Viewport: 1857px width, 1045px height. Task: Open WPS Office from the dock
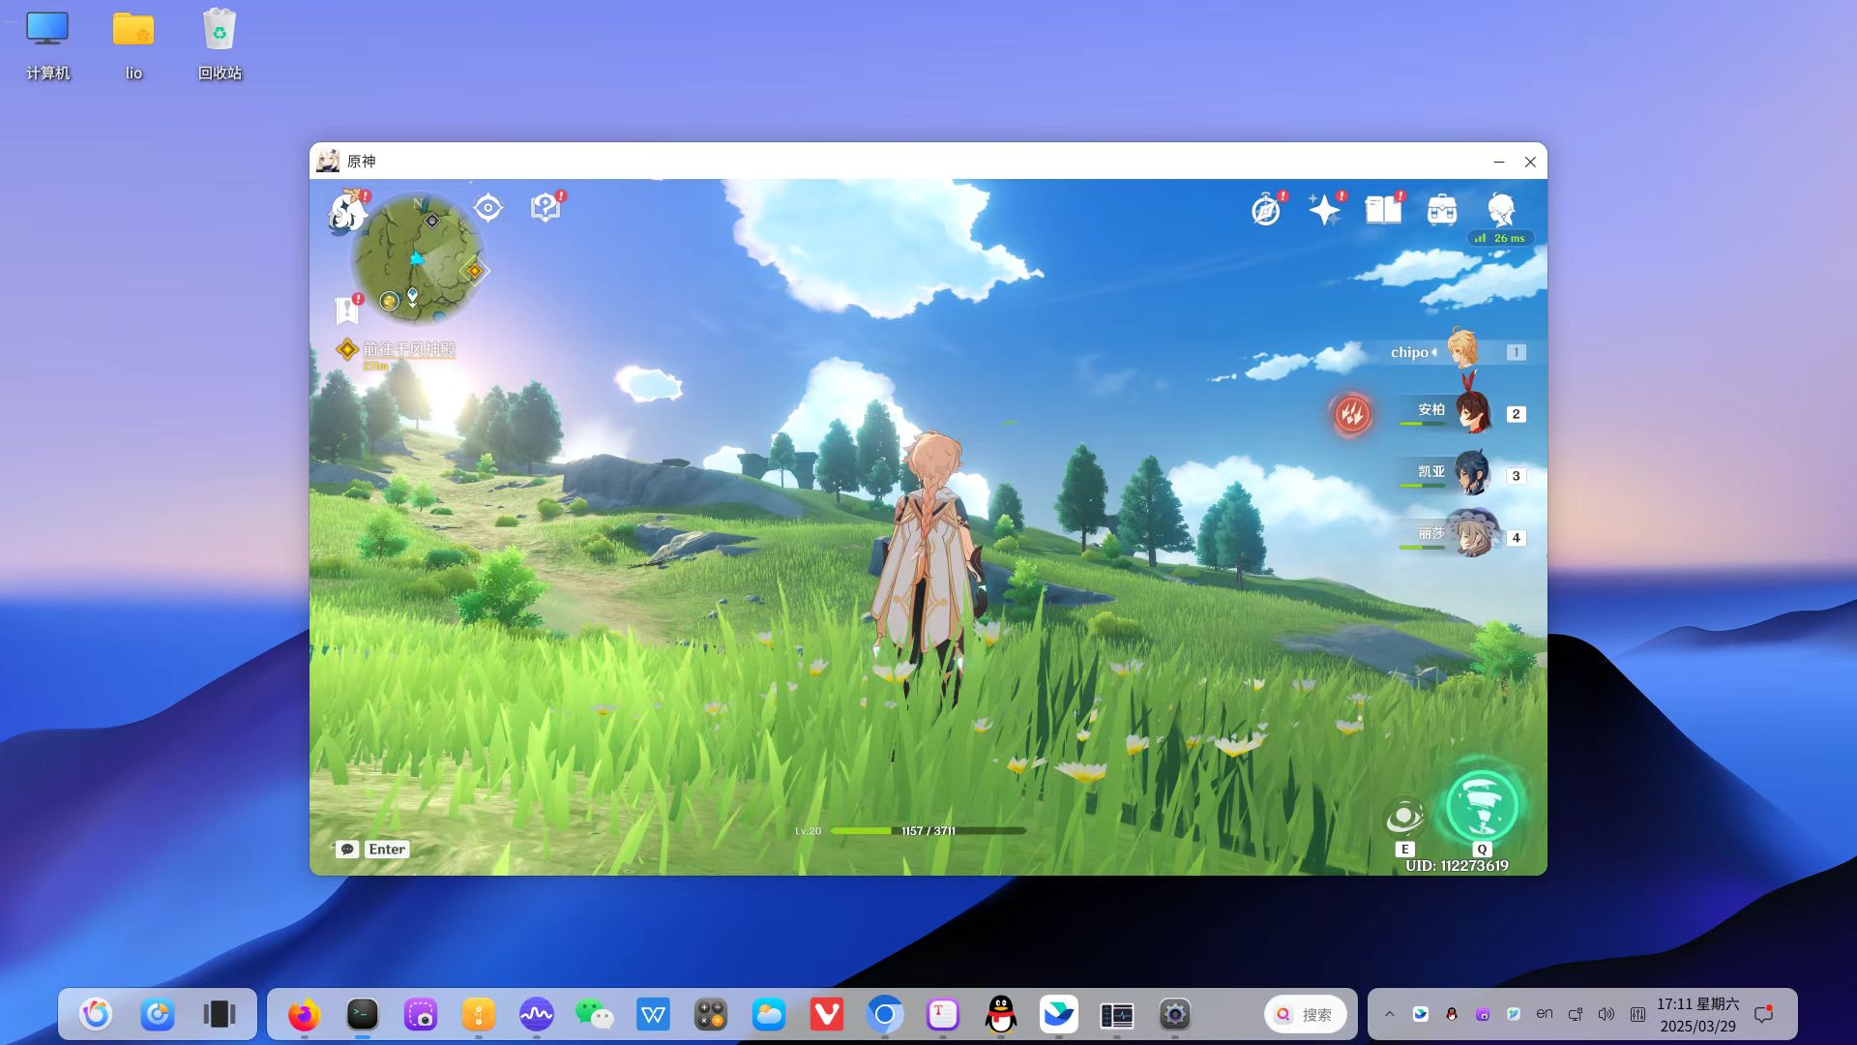[x=653, y=1014]
